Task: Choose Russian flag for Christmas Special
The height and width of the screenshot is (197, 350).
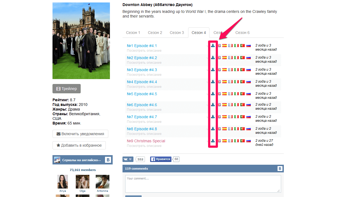Action: pos(249,141)
